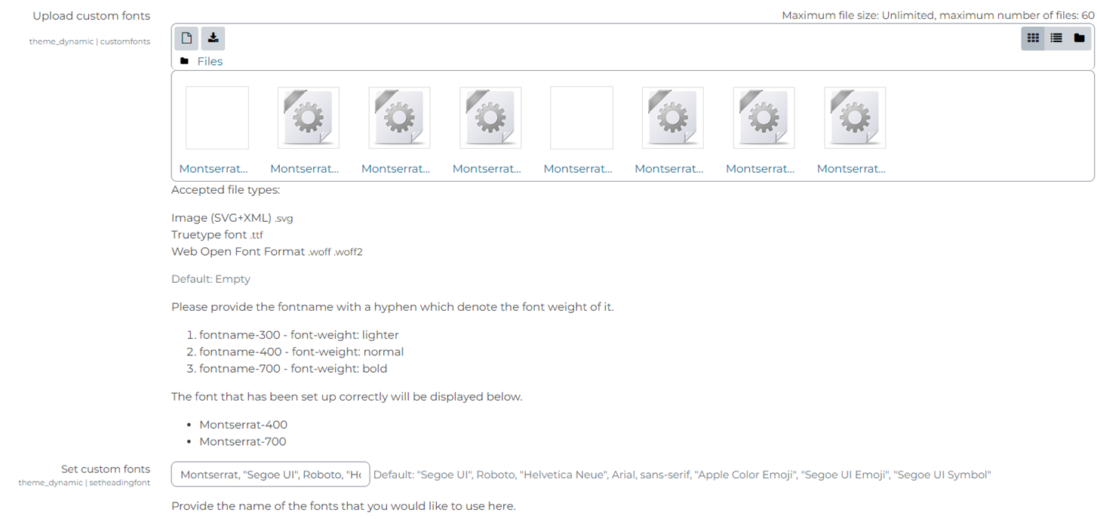Click the "fontname-300 - font-weight: lighter" line
Screen dimensions: 1097x519
[x=299, y=335]
